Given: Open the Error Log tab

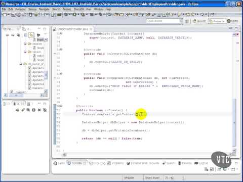Looking at the screenshot, I should 97,163.
